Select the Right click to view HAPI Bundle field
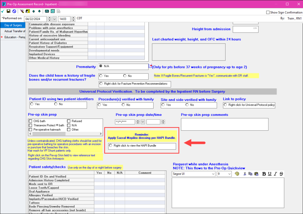This screenshot has width=303, height=214. 110,146
